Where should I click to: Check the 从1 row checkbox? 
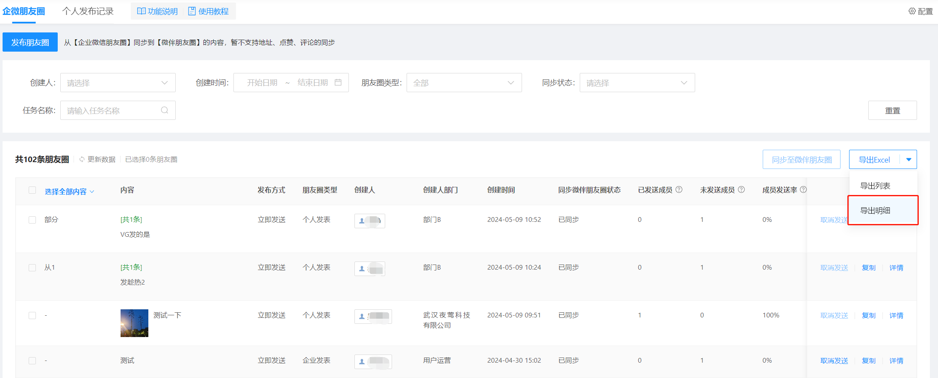32,268
